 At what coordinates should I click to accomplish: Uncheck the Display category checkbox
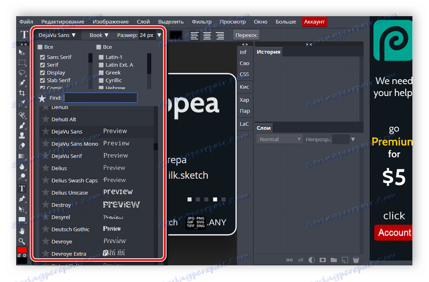tap(42, 73)
